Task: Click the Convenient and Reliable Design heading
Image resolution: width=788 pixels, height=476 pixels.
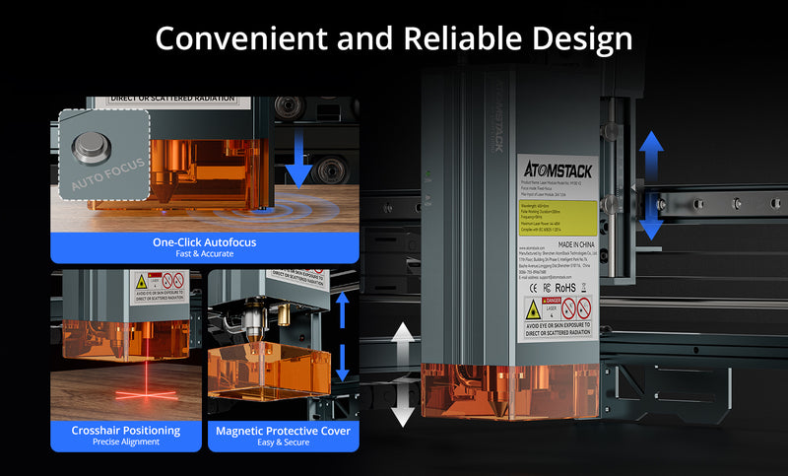Action: coord(394,37)
